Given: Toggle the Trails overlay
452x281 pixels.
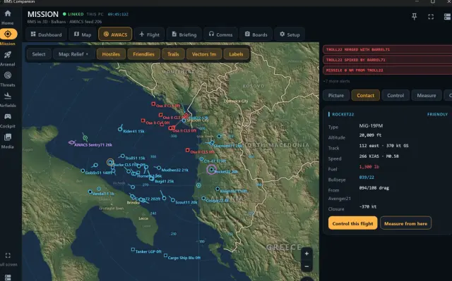Looking at the screenshot, I should click(x=173, y=54).
